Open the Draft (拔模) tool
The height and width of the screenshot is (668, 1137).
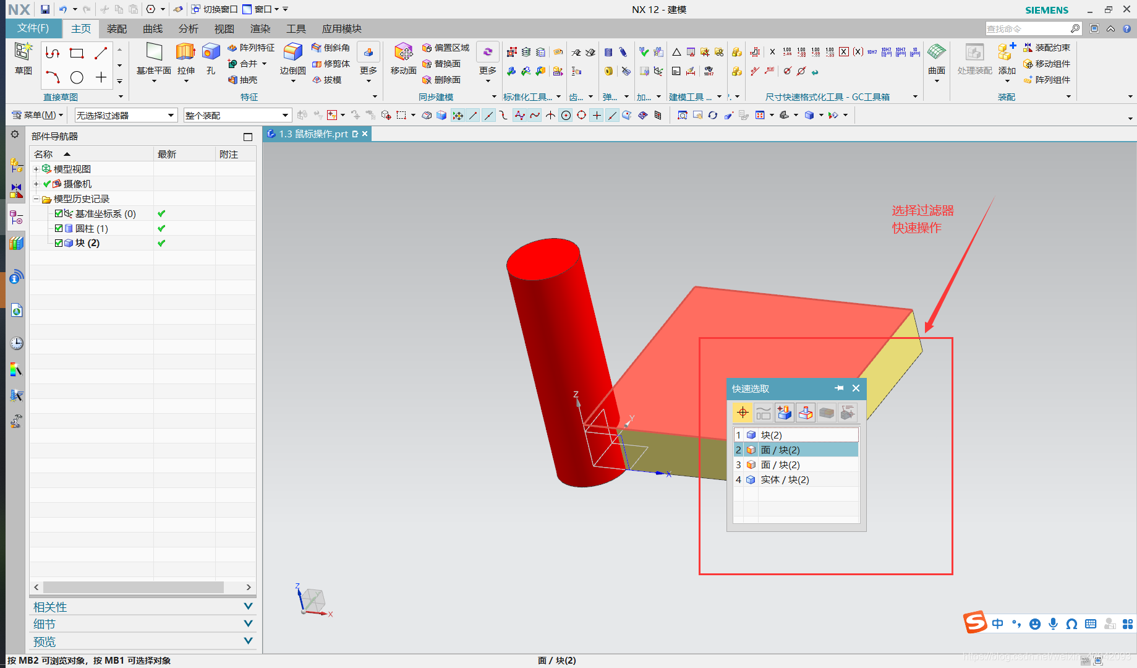(326, 80)
